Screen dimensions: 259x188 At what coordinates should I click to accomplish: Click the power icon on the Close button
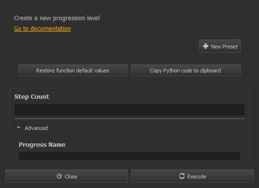point(59,176)
